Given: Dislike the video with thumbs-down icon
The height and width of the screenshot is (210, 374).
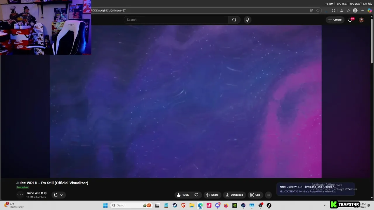Looking at the screenshot, I should [x=196, y=195].
